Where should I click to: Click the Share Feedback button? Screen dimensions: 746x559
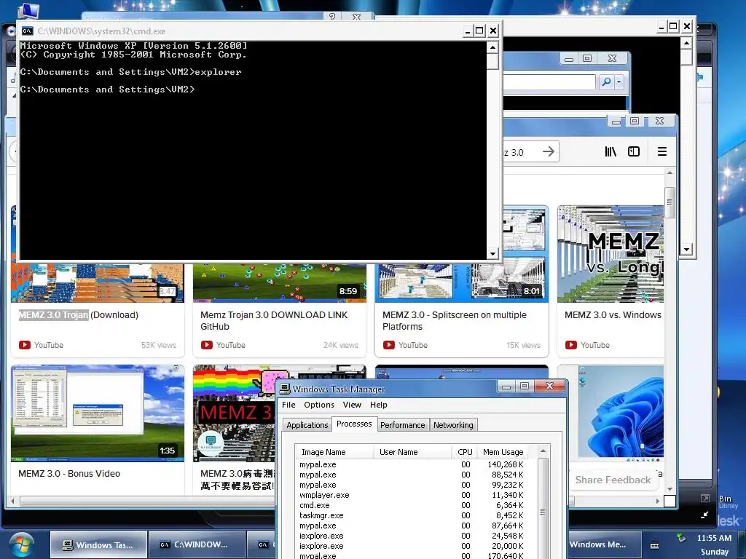613,480
